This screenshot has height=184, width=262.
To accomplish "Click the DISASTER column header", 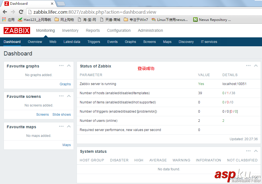I will [119, 160].
